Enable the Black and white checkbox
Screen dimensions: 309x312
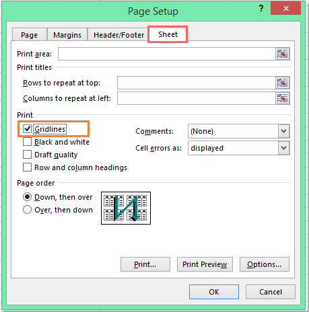pyautogui.click(x=27, y=142)
